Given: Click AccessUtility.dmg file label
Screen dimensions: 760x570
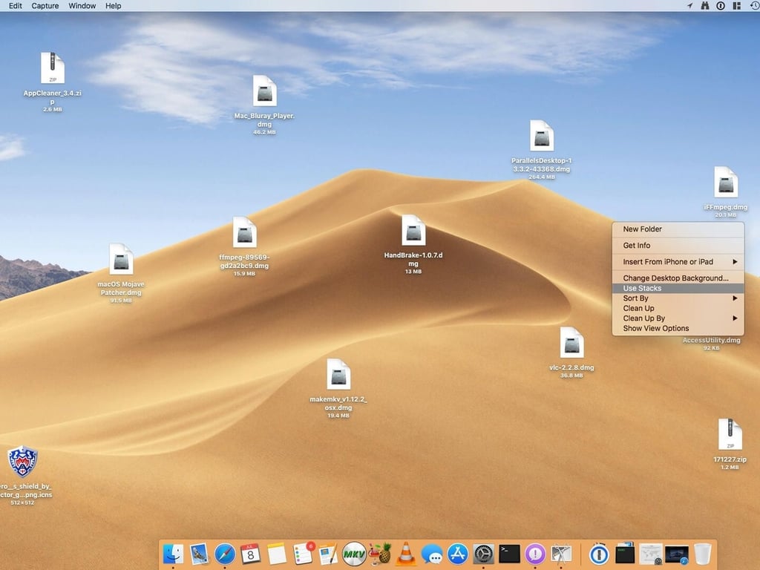Looking at the screenshot, I should tap(711, 340).
